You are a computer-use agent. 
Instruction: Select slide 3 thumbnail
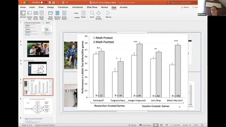tap(38, 68)
